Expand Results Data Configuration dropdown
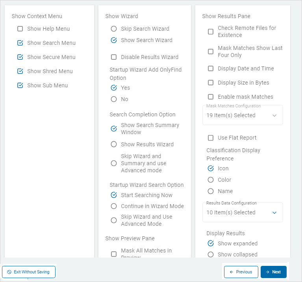The width and height of the screenshot is (302, 282). 242,212
